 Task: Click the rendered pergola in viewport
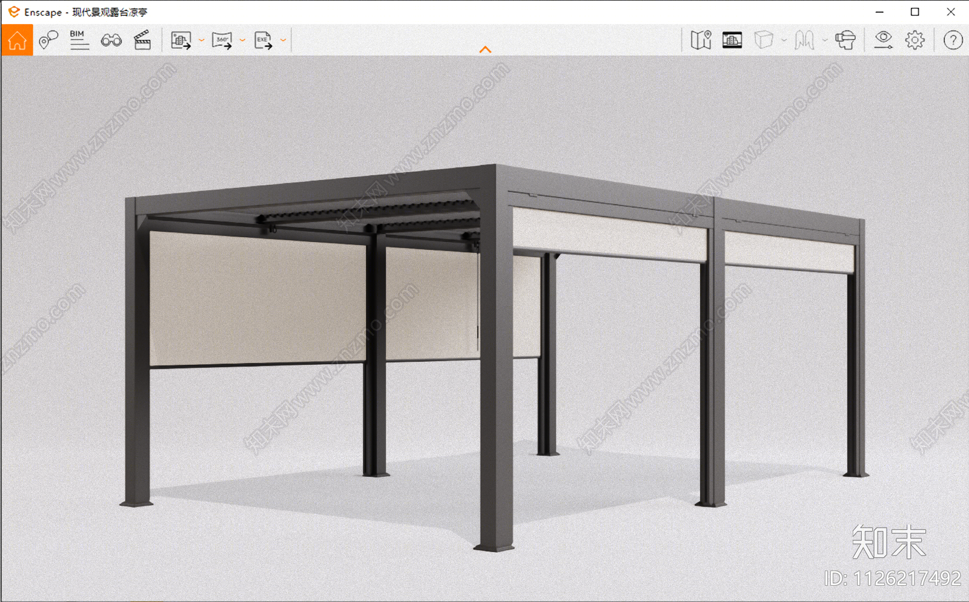[495, 357]
